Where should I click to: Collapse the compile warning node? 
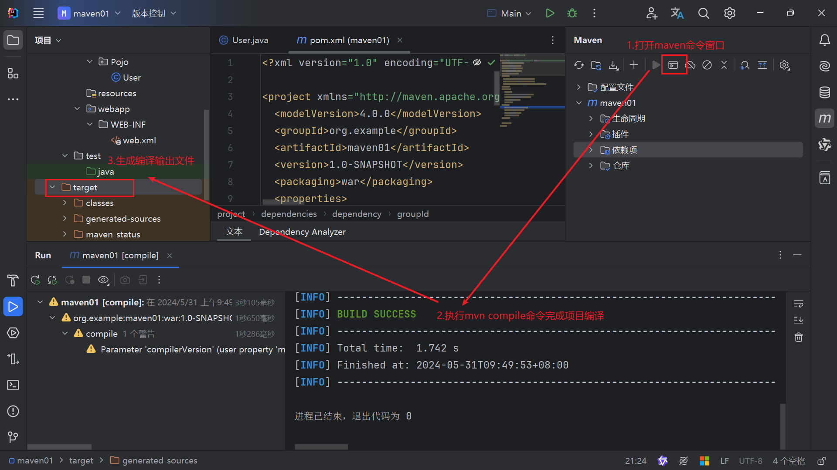(x=65, y=334)
